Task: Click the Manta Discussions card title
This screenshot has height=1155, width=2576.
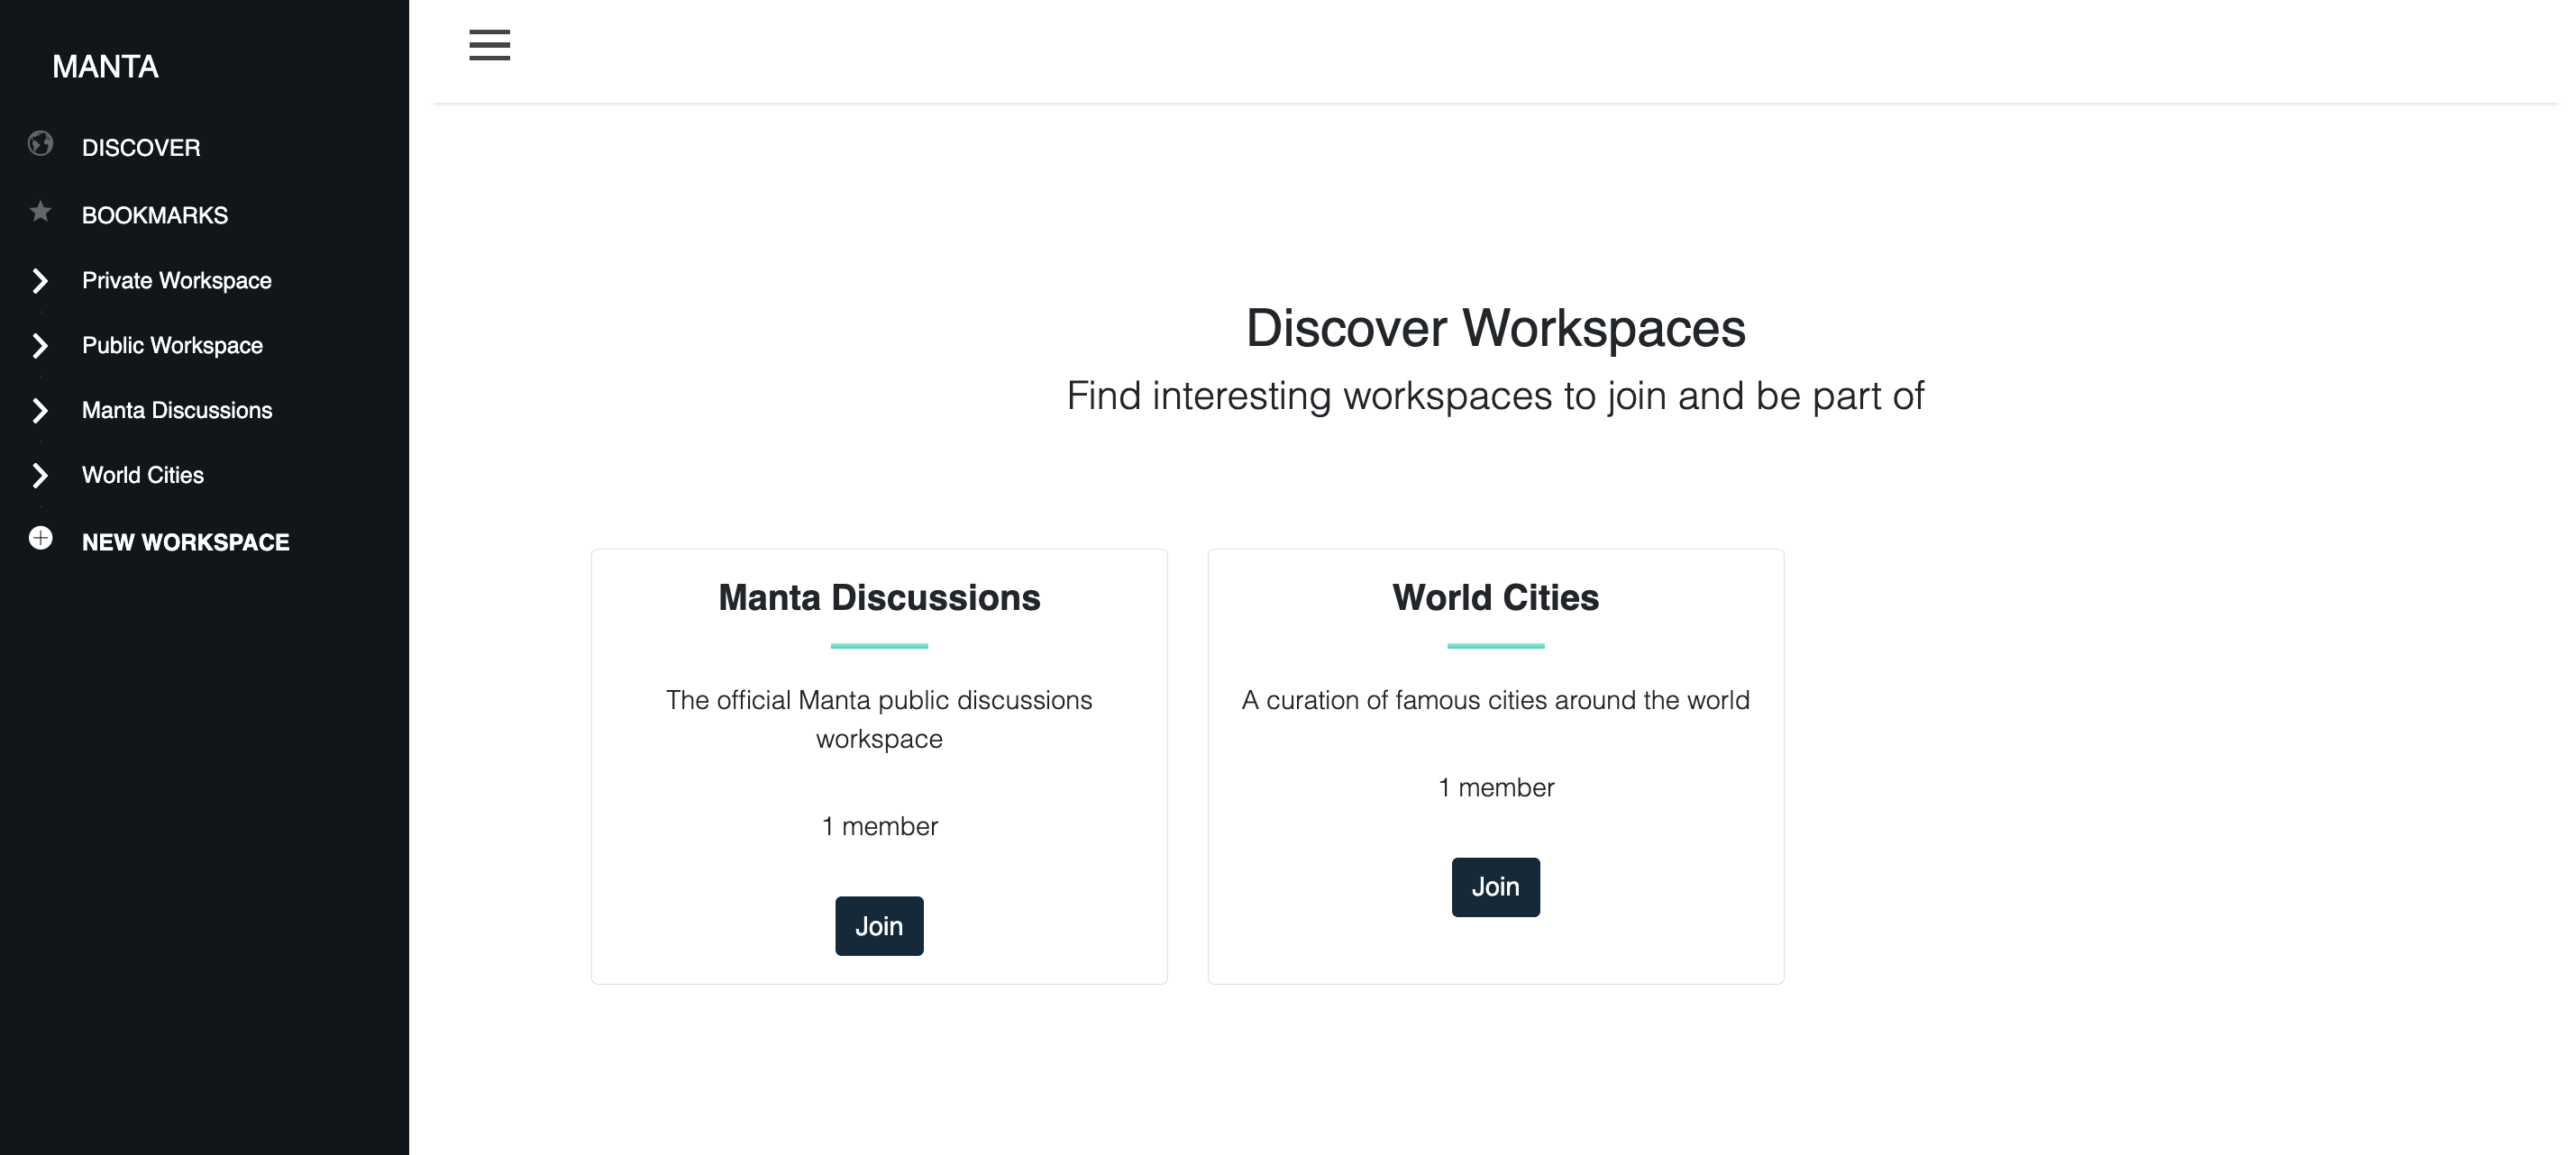Action: 879,597
